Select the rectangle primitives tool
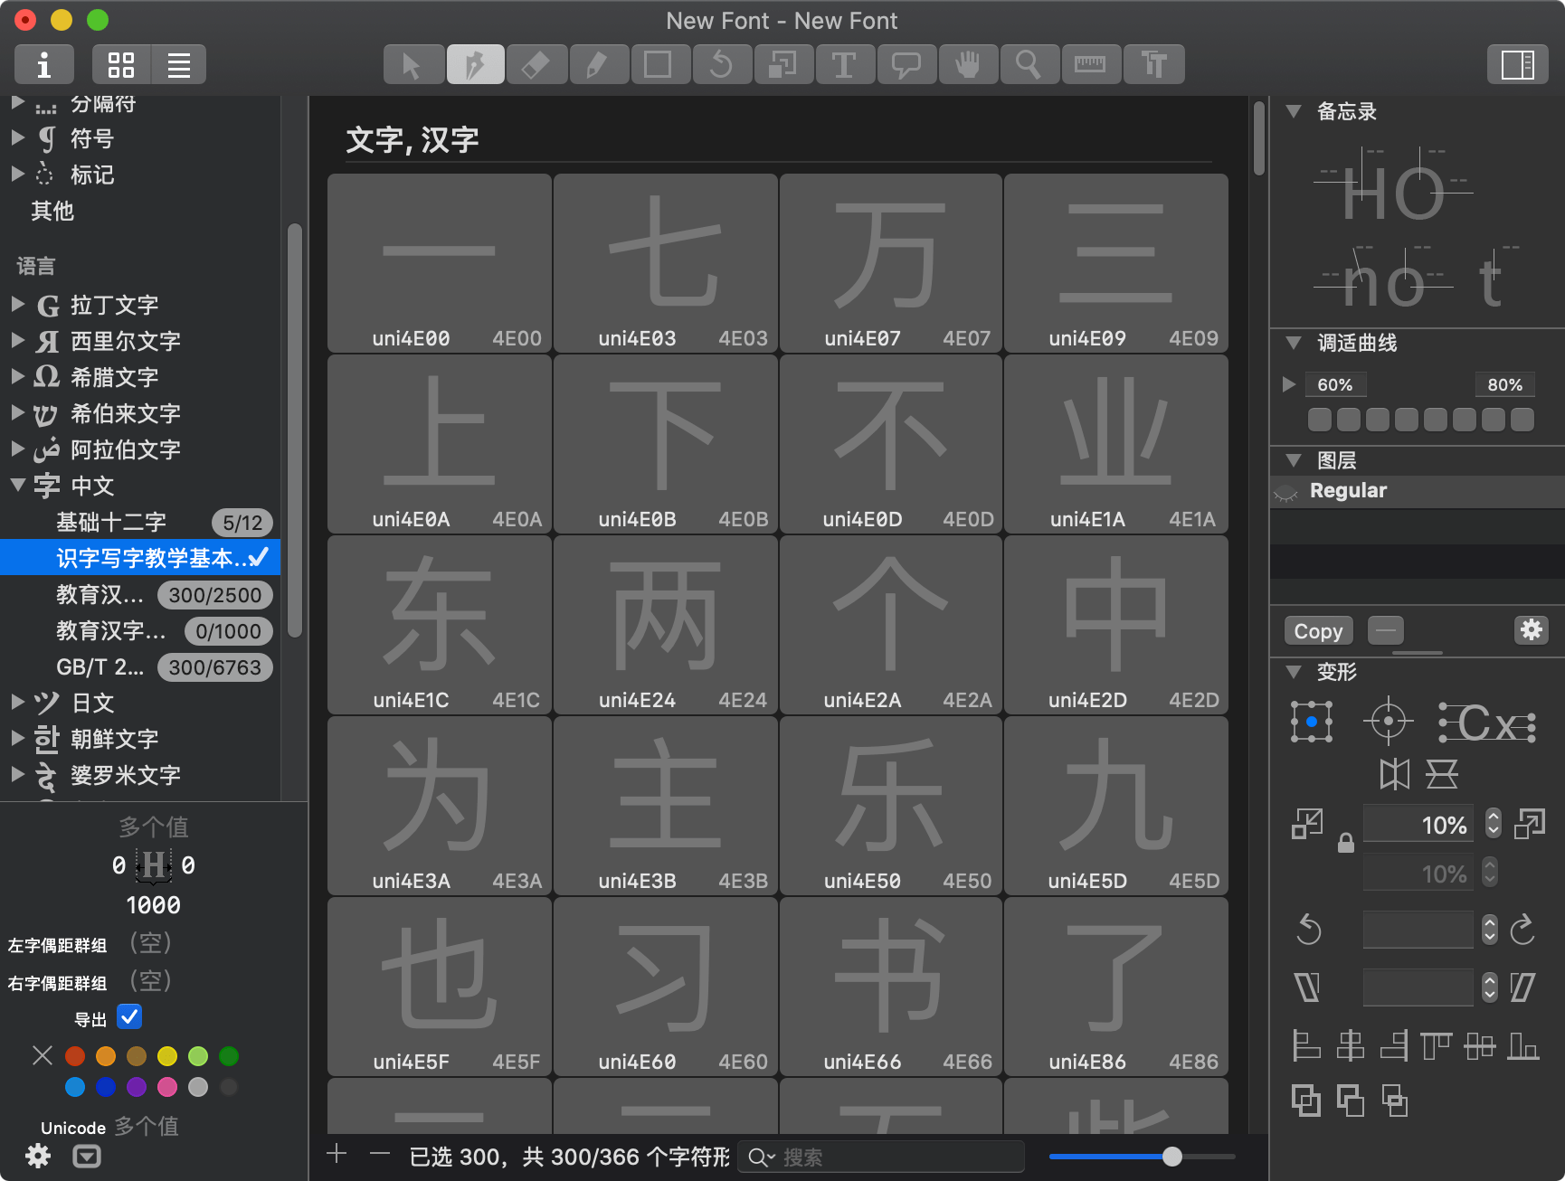1565x1181 pixels. (x=659, y=64)
